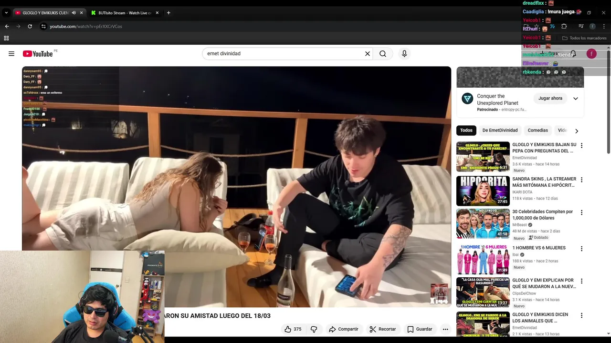Viewport: 611px width, 343px height.
Task: Clear the search box with the X
Action: (x=368, y=54)
